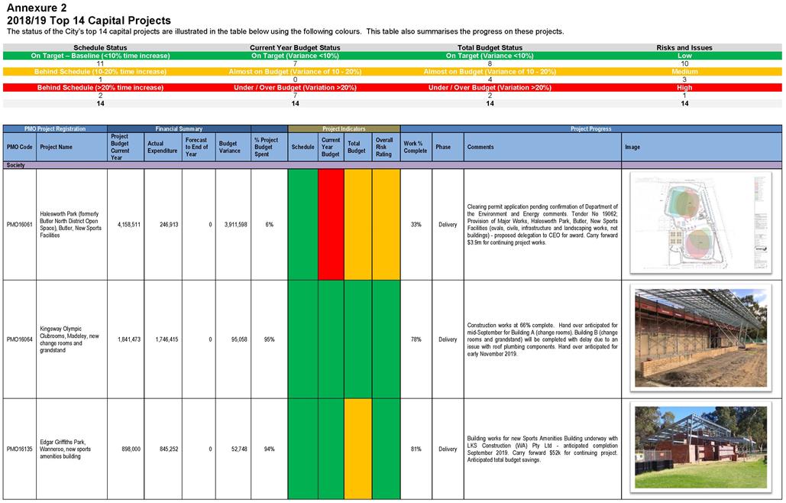The width and height of the screenshot is (786, 503).
Task: Click the green Schedule cell for Kingsway Clubrooms
Action: pyautogui.click(x=302, y=339)
